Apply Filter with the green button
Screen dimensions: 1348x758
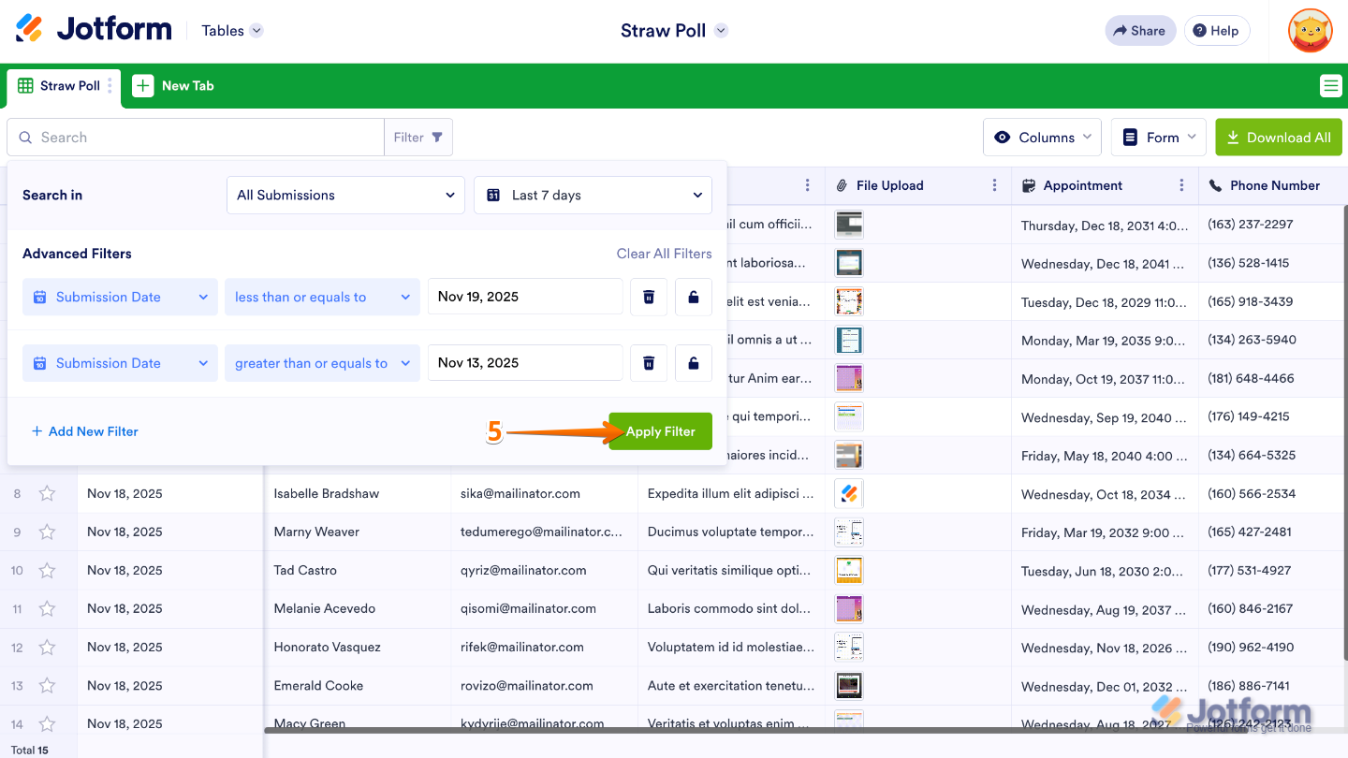pos(660,431)
